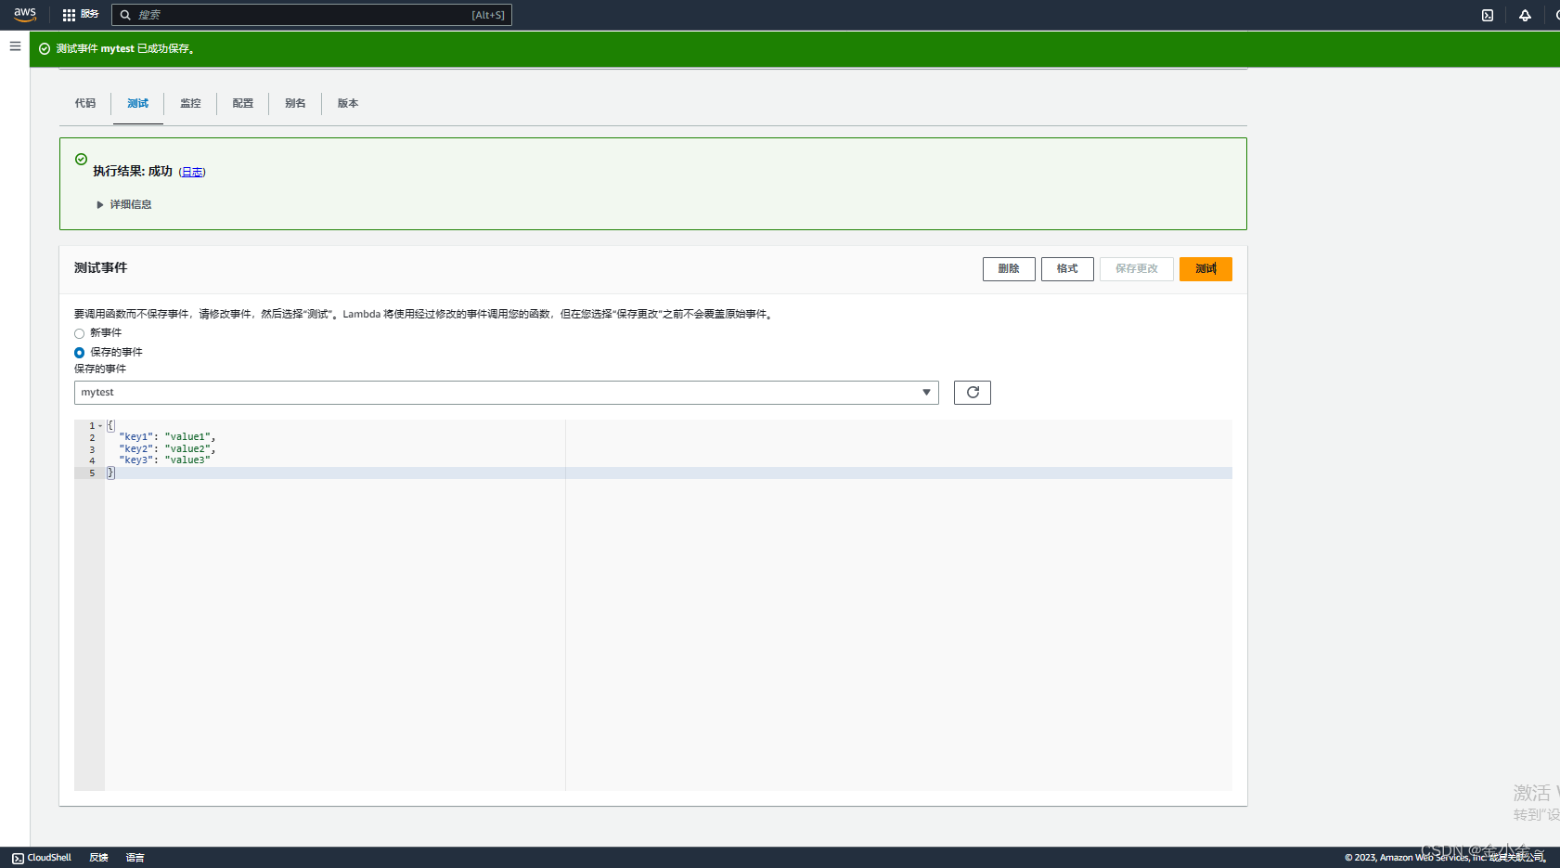Open CloudShell from the footer
This screenshot has width=1560, height=868.
42,858
